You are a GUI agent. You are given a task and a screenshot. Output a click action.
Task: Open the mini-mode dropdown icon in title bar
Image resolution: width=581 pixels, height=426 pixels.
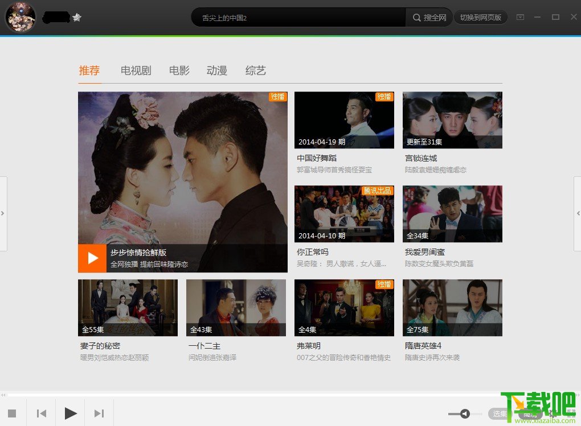pyautogui.click(x=520, y=17)
